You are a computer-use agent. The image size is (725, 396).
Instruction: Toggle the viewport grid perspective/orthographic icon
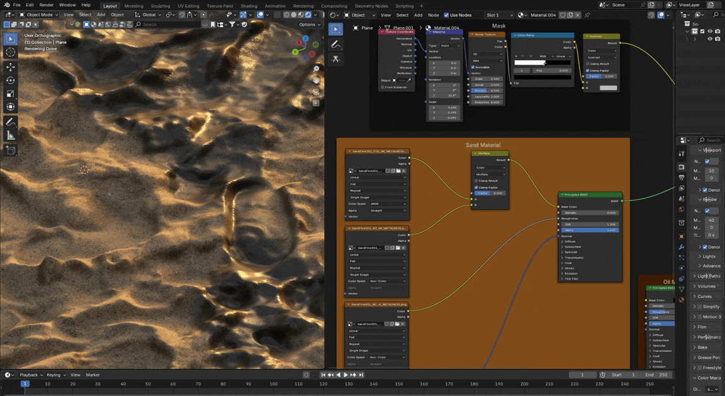point(316,103)
